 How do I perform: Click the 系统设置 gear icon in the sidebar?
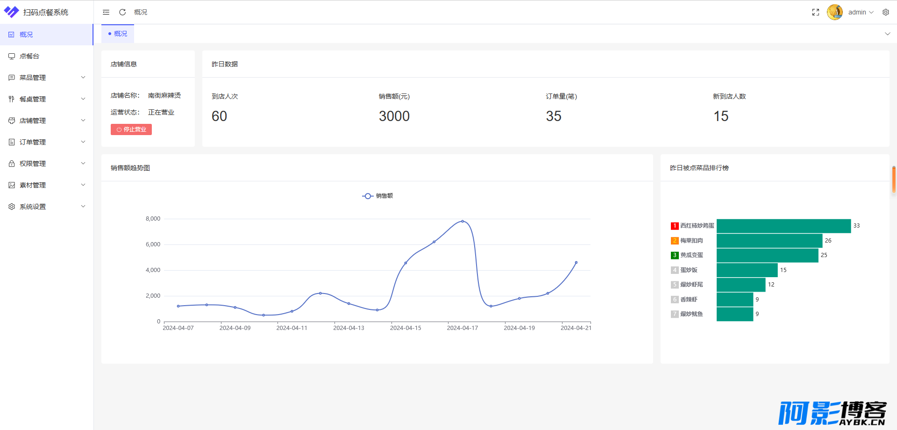pos(12,207)
